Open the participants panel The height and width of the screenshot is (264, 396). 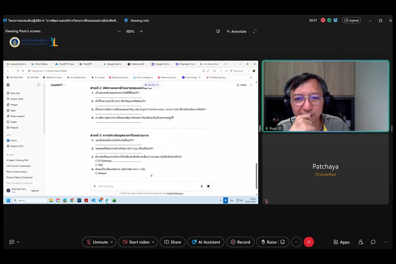click(361, 242)
